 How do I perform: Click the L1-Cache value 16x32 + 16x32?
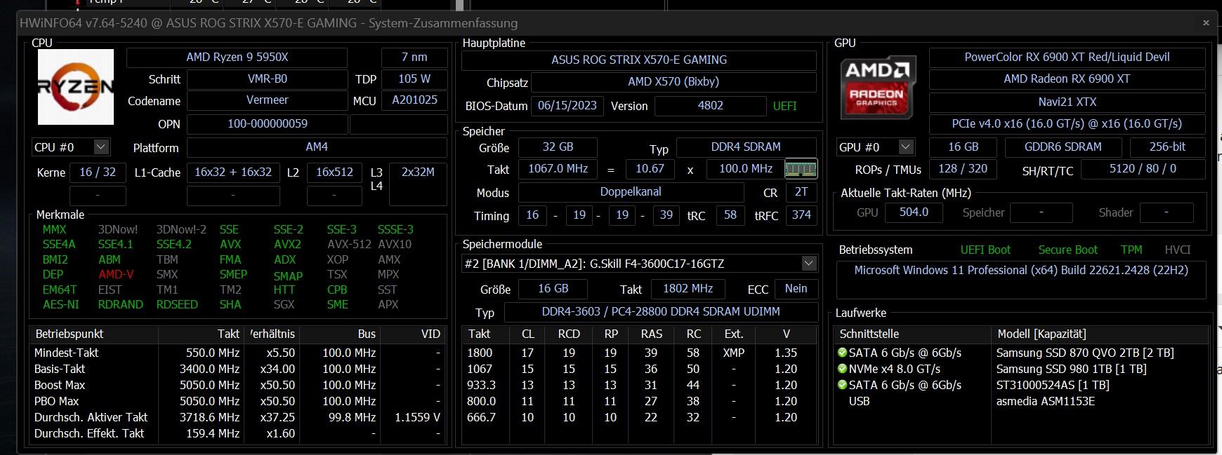tap(233, 172)
